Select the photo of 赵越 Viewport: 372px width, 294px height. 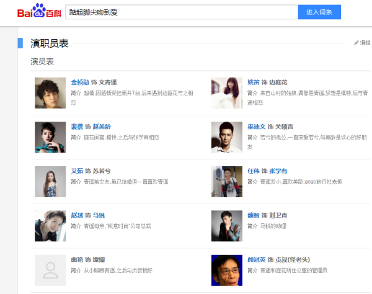(50, 226)
